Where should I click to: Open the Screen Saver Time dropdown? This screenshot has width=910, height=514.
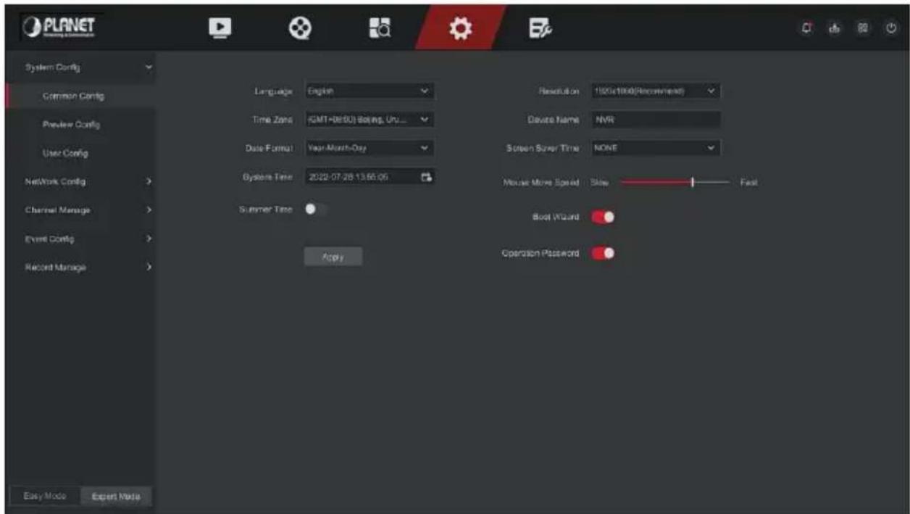(656, 148)
